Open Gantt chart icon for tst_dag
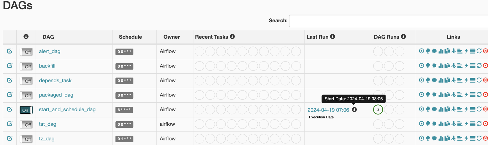 (460, 124)
